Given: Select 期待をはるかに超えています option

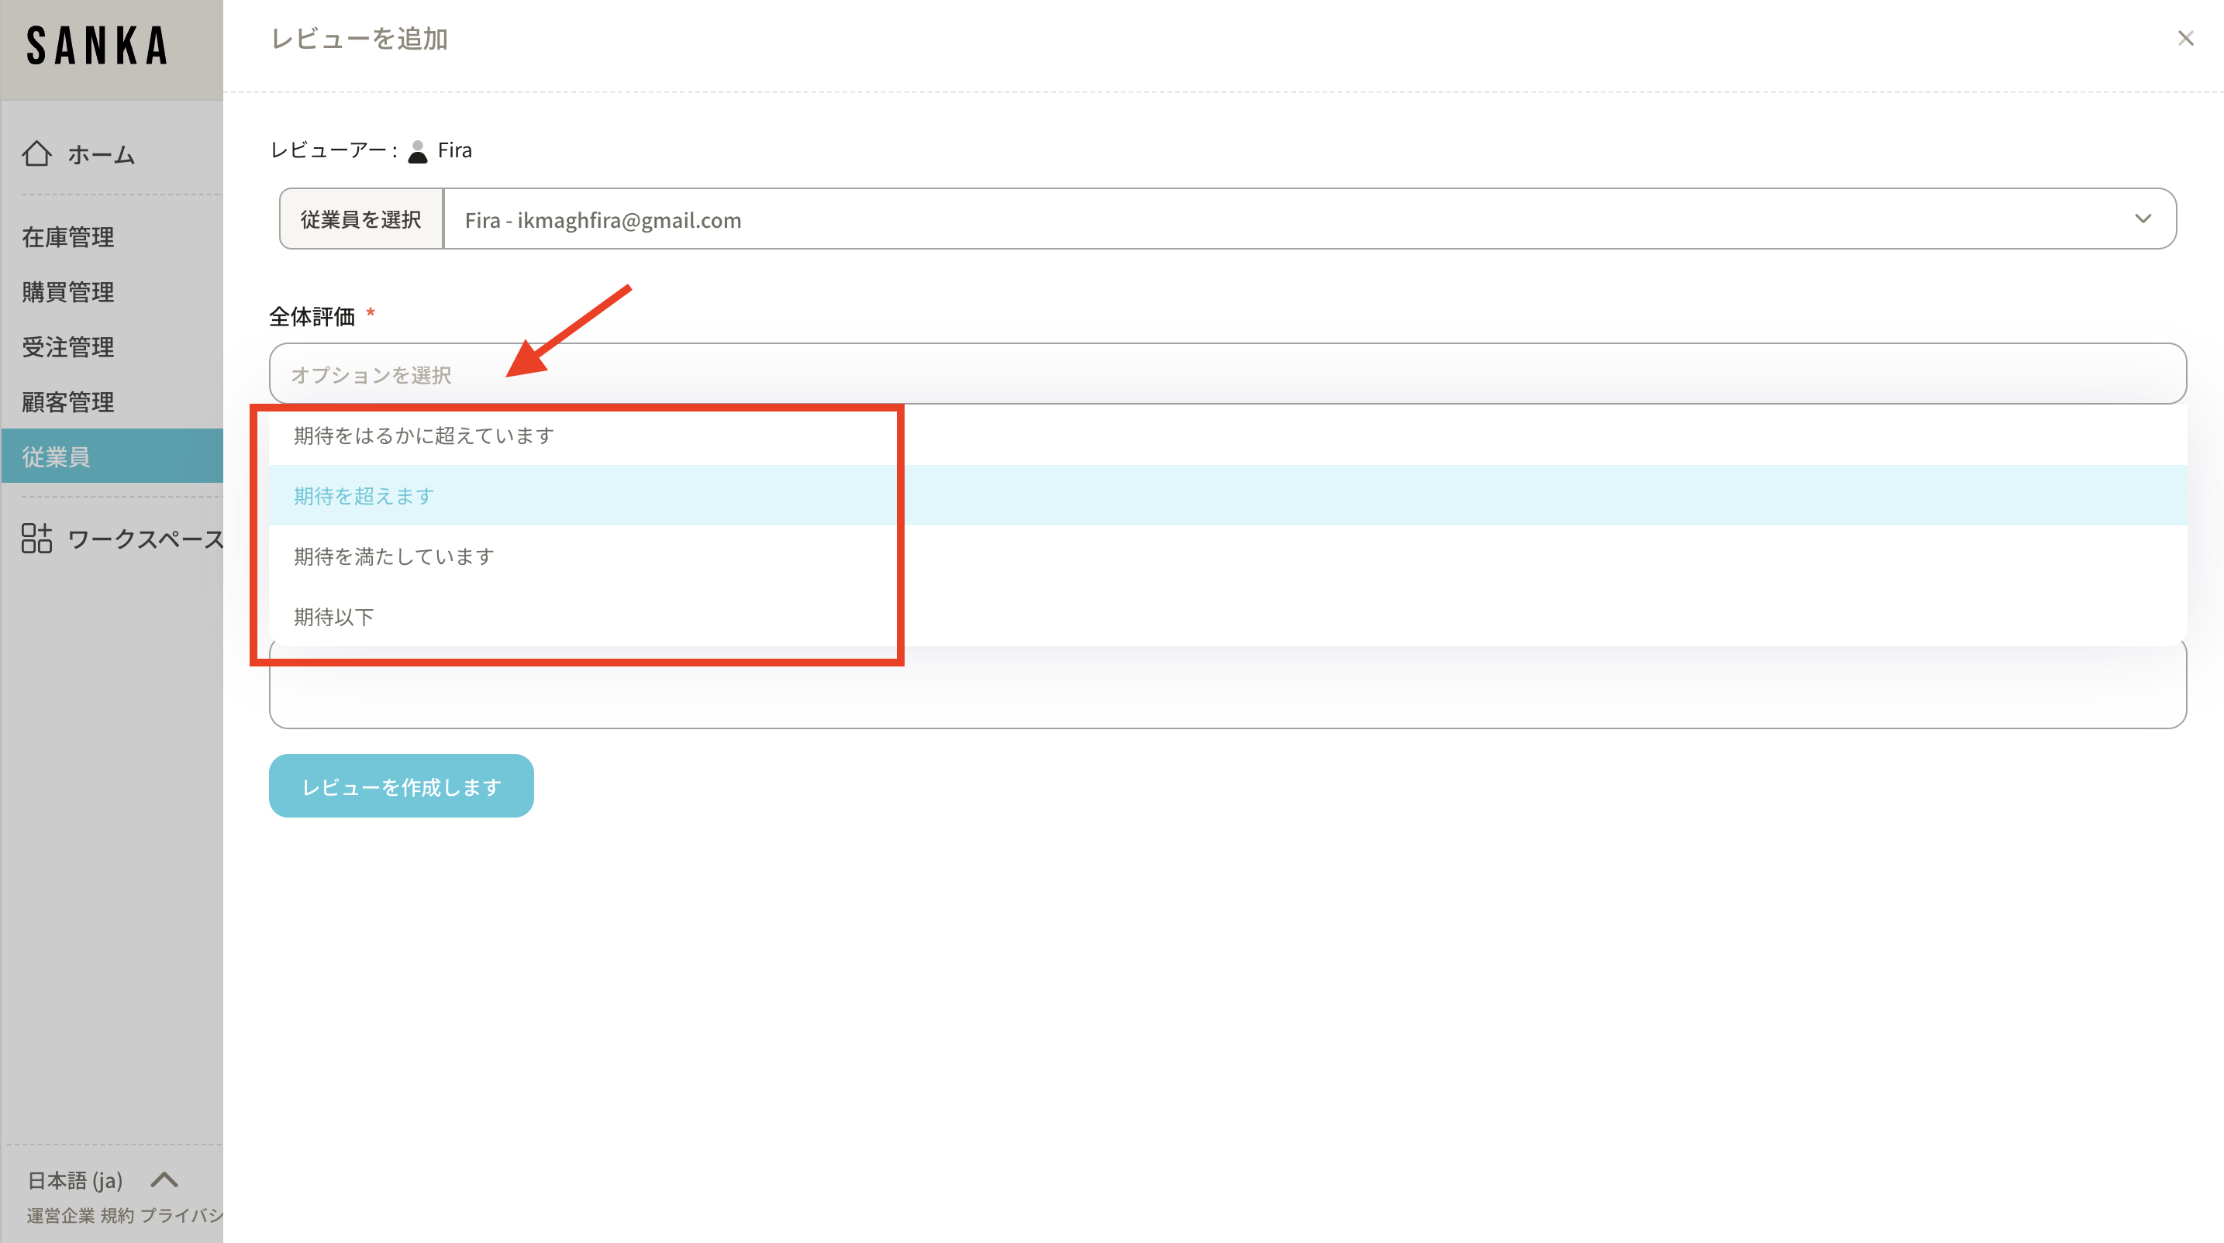Looking at the screenshot, I should pyautogui.click(x=423, y=436).
